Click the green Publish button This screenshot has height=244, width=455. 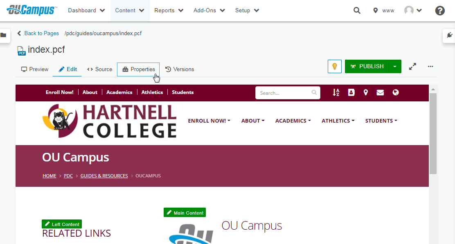tap(367, 66)
